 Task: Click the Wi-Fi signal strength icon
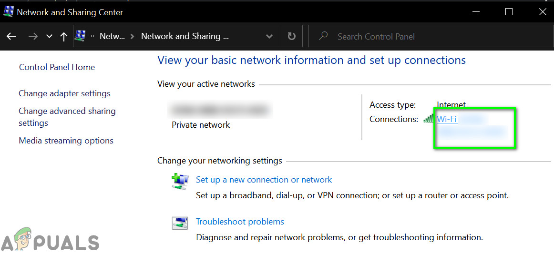(x=429, y=119)
